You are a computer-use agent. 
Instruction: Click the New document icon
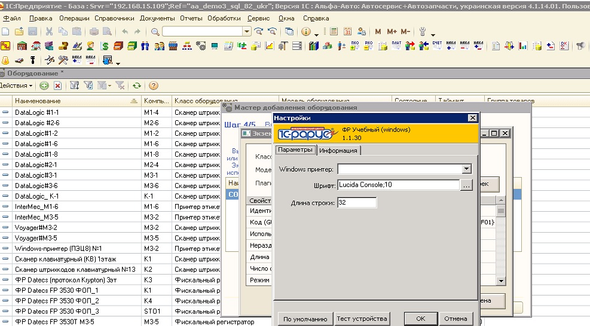(x=5, y=32)
